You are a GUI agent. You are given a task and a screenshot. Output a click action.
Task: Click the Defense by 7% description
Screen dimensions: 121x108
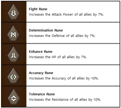(62, 36)
